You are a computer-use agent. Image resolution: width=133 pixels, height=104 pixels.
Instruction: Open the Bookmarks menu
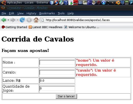(x=47, y=13)
